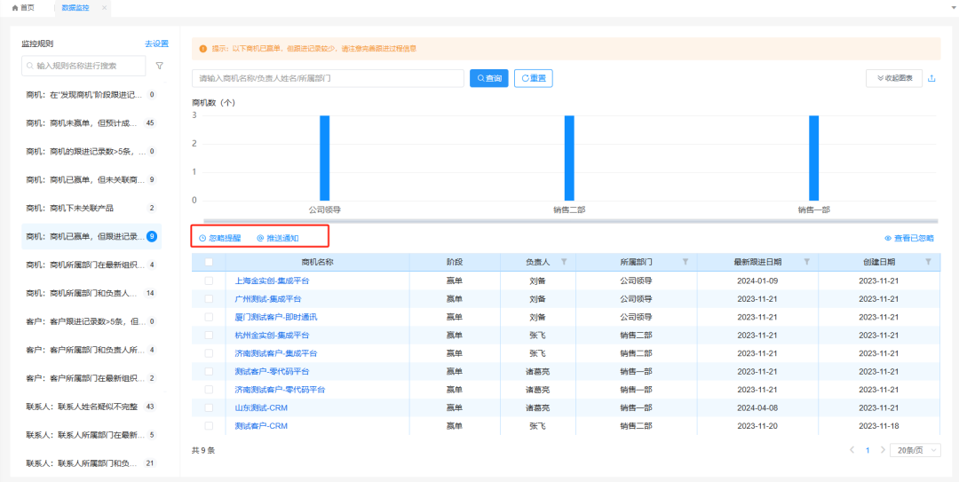The image size is (959, 482).
Task: Check the row for 上海金实创-集成平台
Action: tap(209, 281)
